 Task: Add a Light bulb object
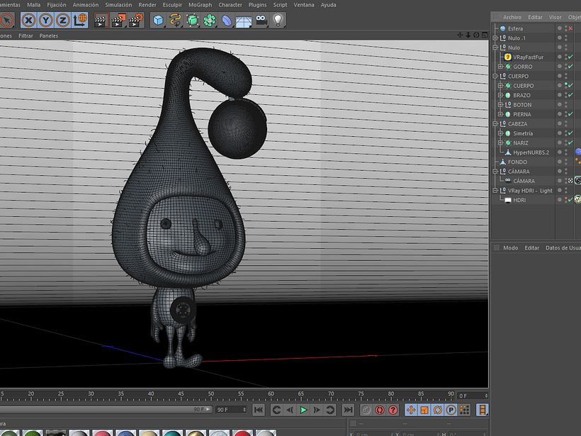[x=278, y=20]
